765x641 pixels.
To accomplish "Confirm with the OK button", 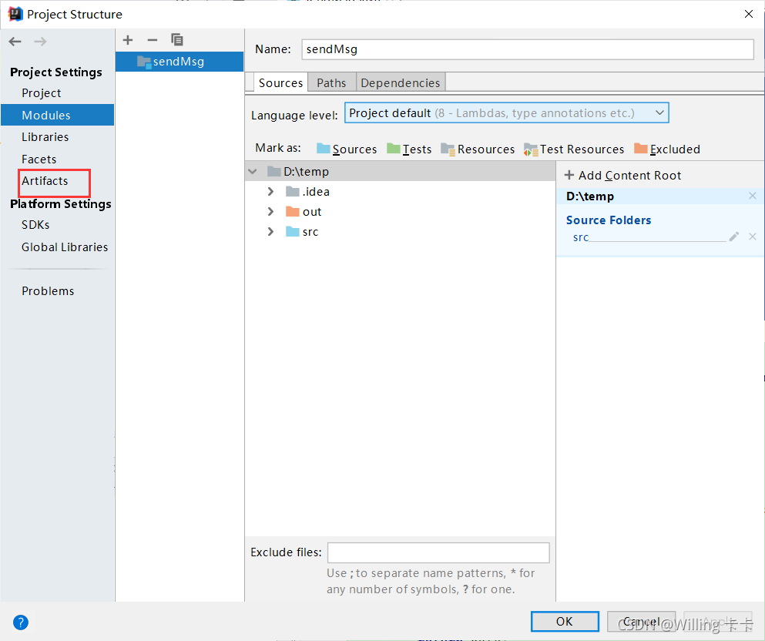I will [565, 622].
